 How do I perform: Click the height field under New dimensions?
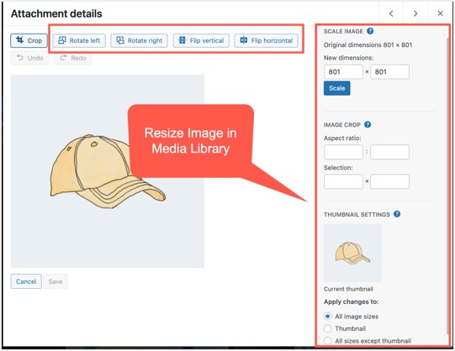pyautogui.click(x=389, y=72)
